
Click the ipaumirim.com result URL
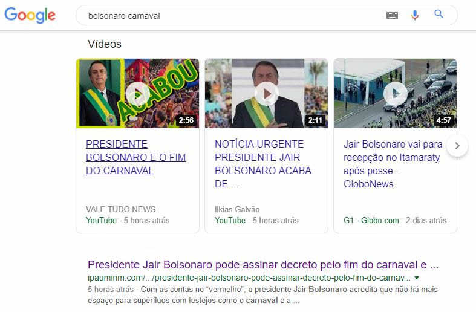[249, 278]
